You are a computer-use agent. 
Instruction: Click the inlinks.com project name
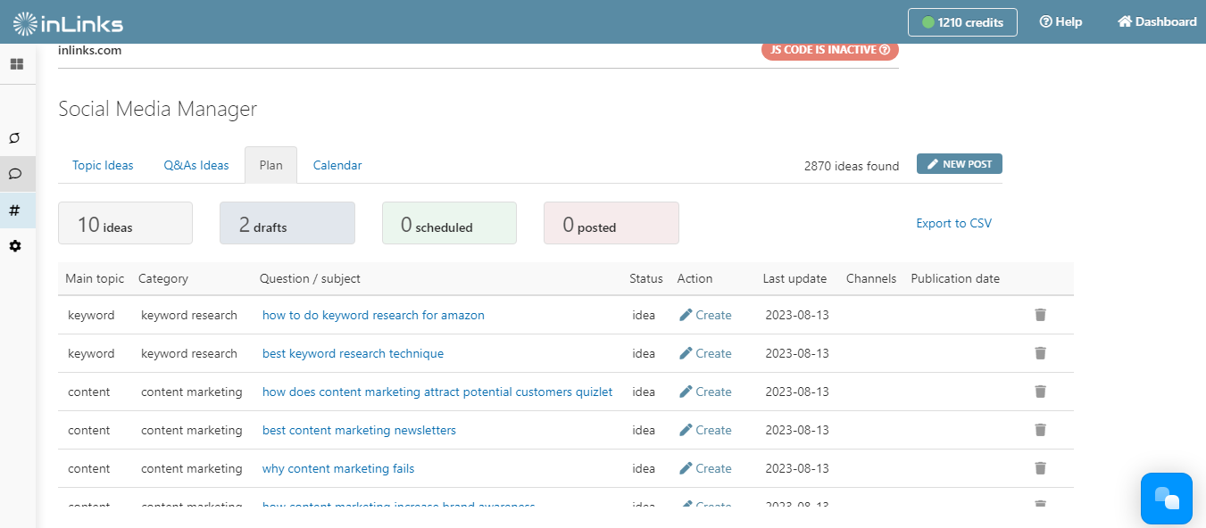(x=90, y=50)
